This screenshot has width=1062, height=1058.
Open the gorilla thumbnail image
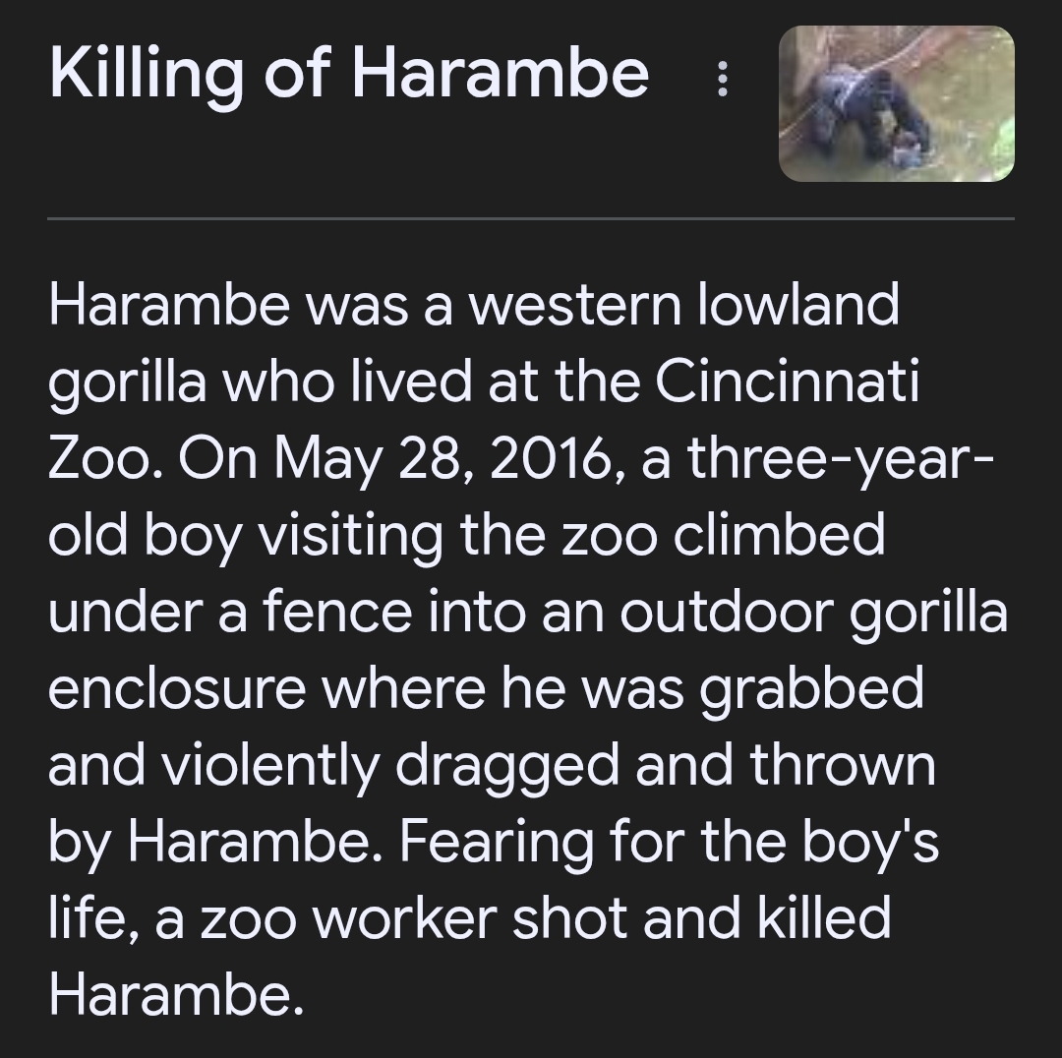[x=896, y=104]
